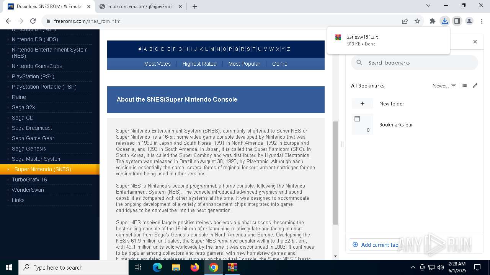The image size is (490, 275).
Task: Open zsnesw151.zip from downloads popup
Action: point(388,40)
